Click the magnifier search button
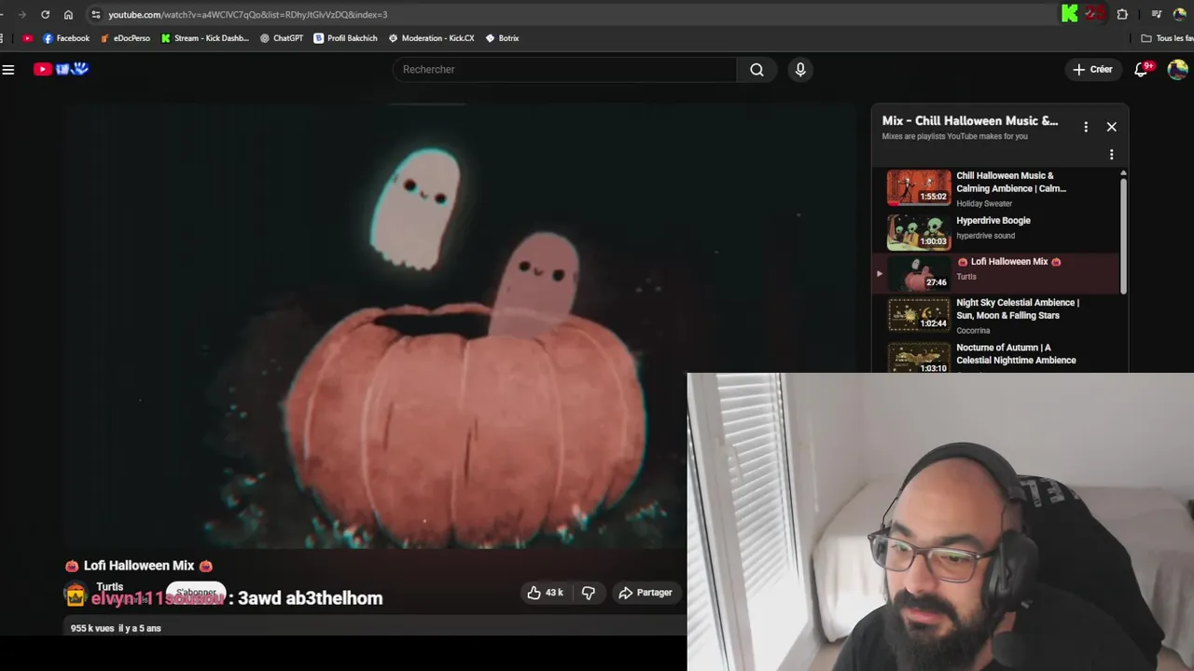This screenshot has width=1194, height=671. point(757,69)
